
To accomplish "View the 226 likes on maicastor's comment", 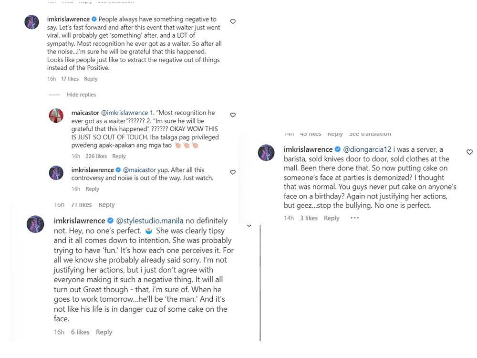I will (x=96, y=156).
